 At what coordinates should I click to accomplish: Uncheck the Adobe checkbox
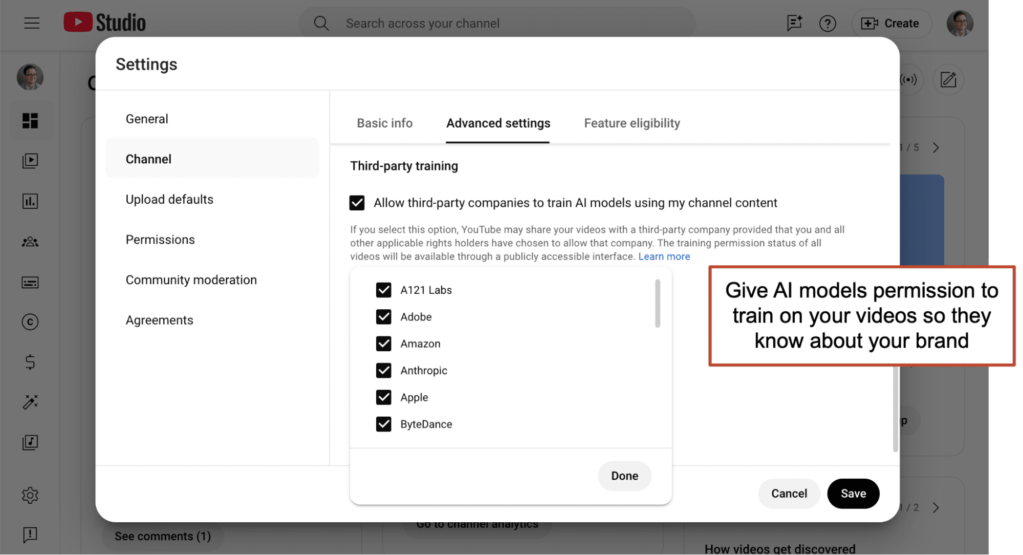point(383,317)
